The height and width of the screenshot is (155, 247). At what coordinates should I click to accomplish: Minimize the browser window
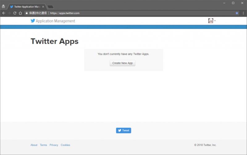[x=224, y=3]
